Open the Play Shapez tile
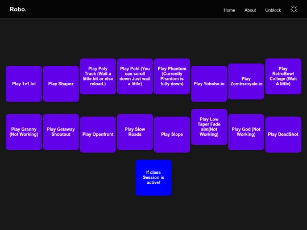 tap(61, 83)
